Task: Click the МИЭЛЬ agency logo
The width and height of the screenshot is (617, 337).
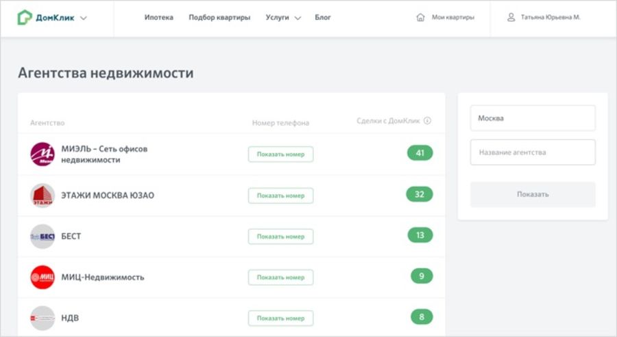Action: coord(43,154)
